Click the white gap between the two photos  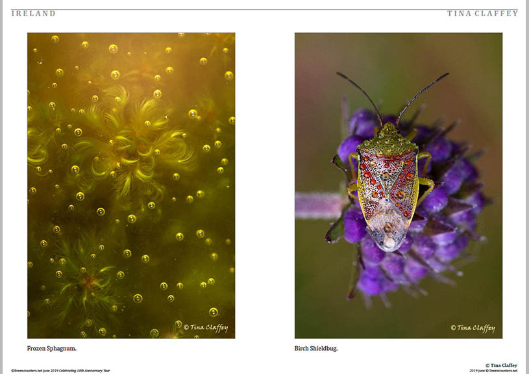coord(265,185)
